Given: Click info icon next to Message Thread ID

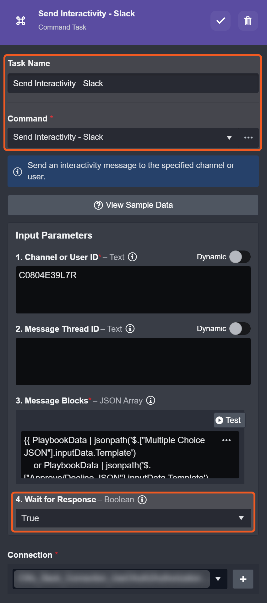Looking at the screenshot, I should (x=130, y=329).
